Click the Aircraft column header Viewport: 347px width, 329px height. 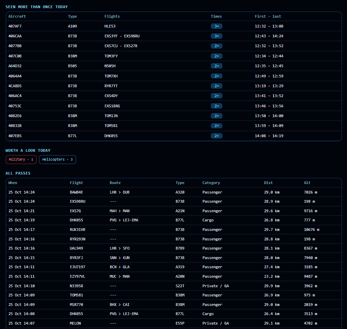(x=17, y=16)
